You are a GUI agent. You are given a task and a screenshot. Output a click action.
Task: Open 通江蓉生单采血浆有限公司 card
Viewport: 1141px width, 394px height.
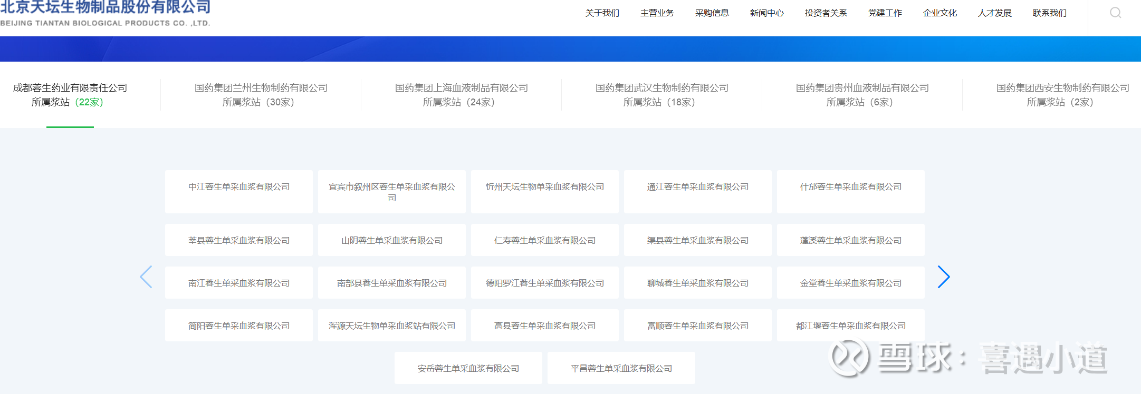(698, 192)
